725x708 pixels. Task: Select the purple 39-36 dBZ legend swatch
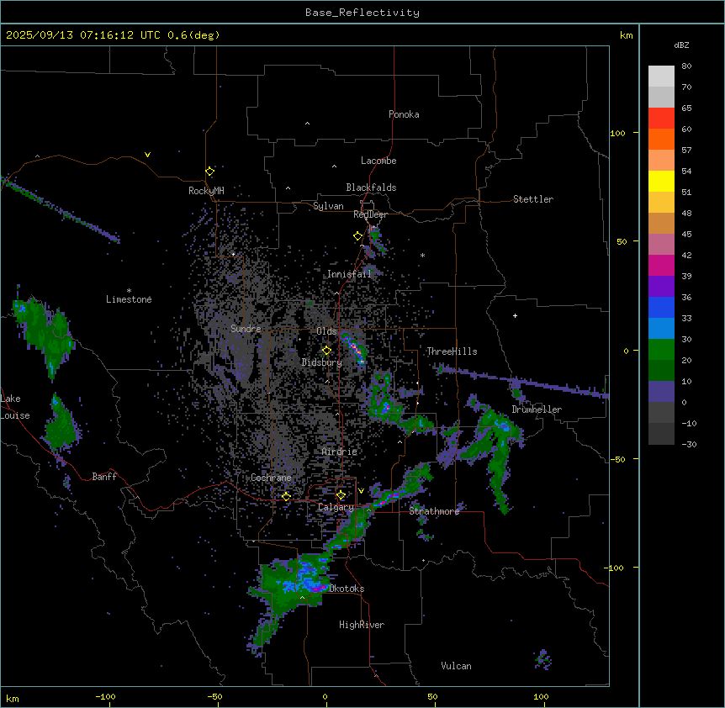[661, 287]
